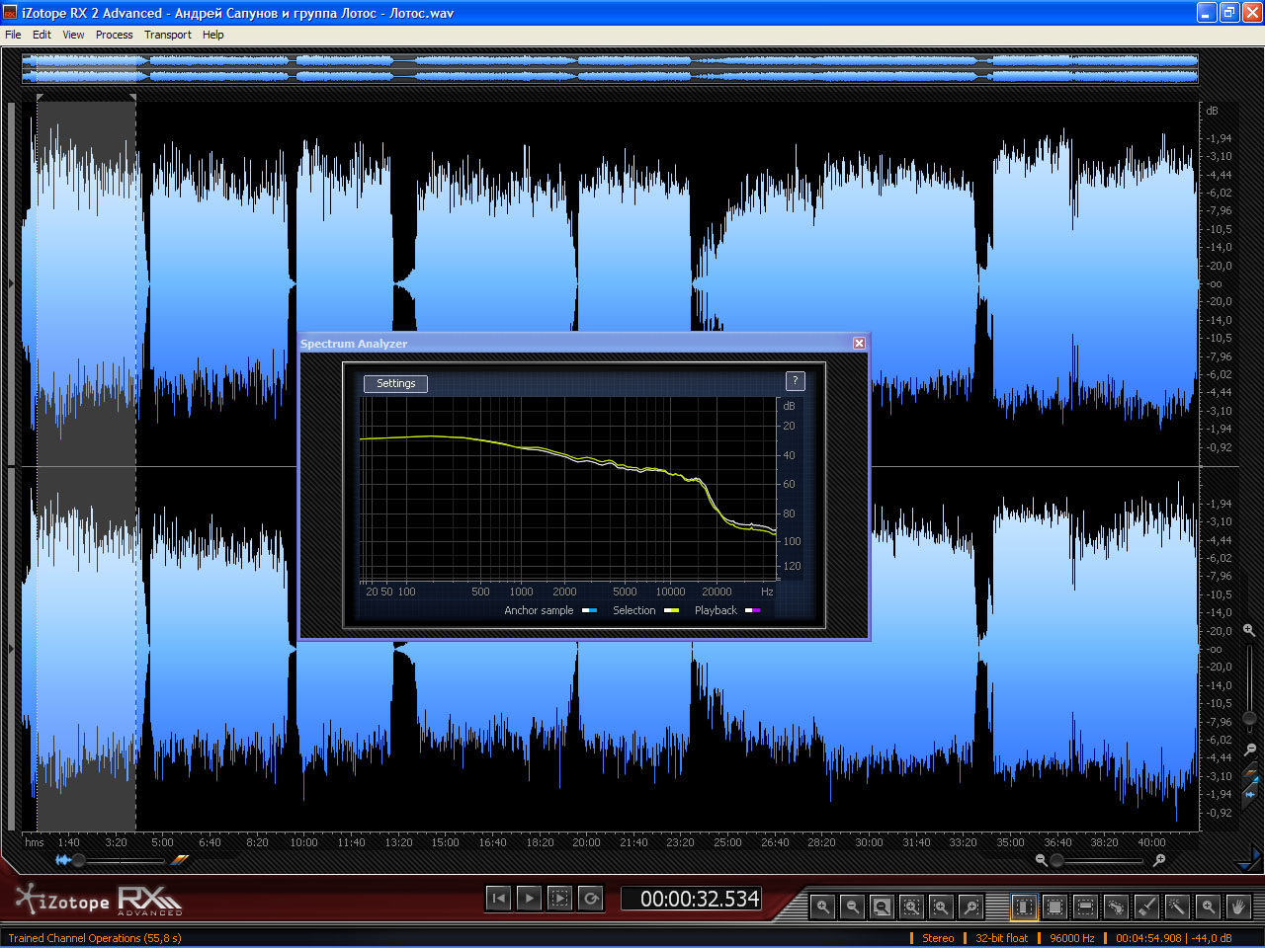Close the Spectrum Analyzer window
The height and width of the screenshot is (948, 1265).
click(x=859, y=343)
